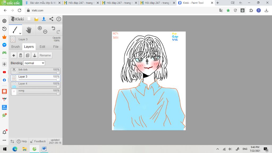The image size is (272, 153).
Task: Open sidebar more options three dots
Action: coord(4,140)
